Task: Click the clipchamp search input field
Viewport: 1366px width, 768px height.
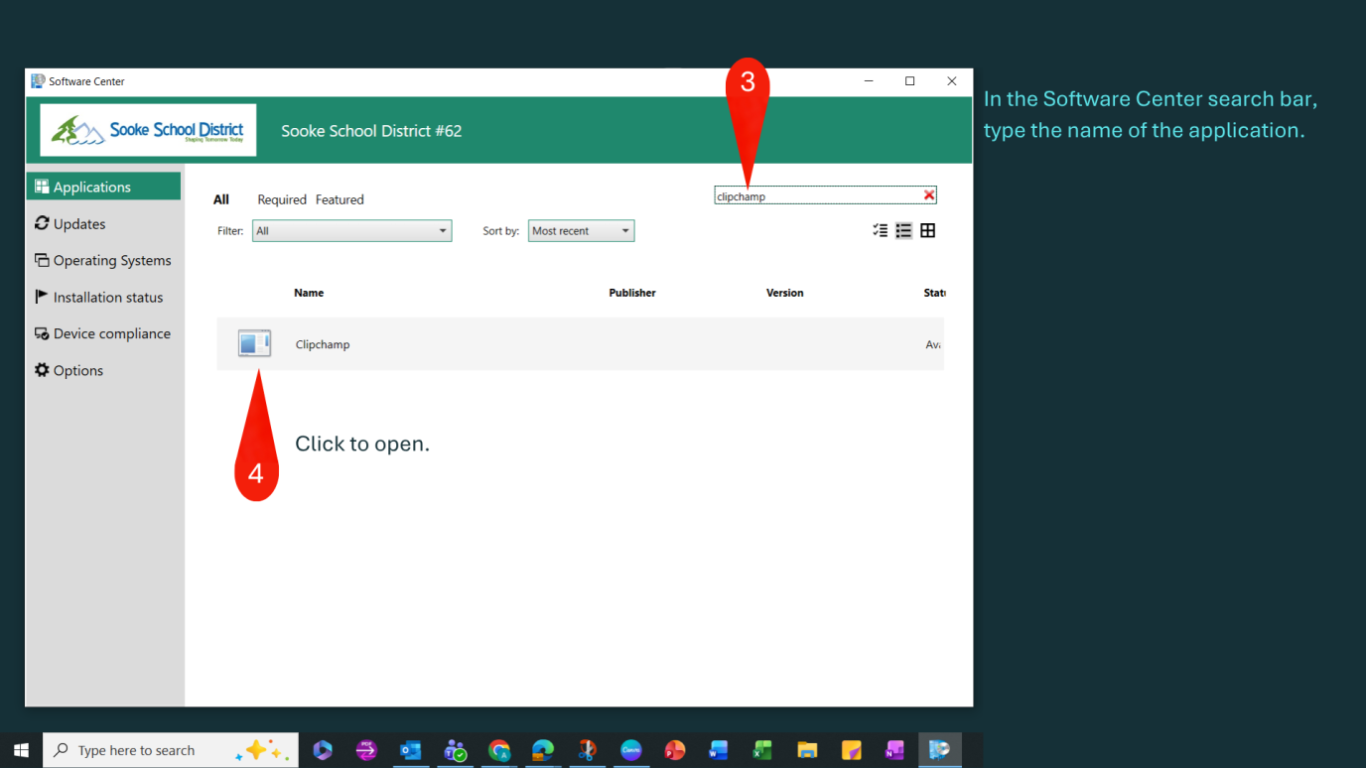Action: pyautogui.click(x=814, y=196)
